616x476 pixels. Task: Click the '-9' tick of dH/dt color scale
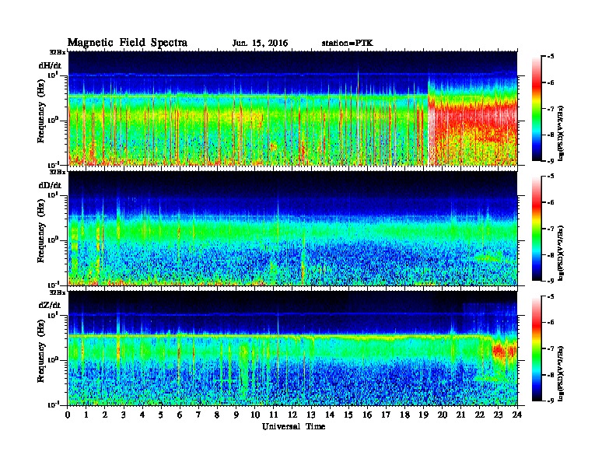550,161
